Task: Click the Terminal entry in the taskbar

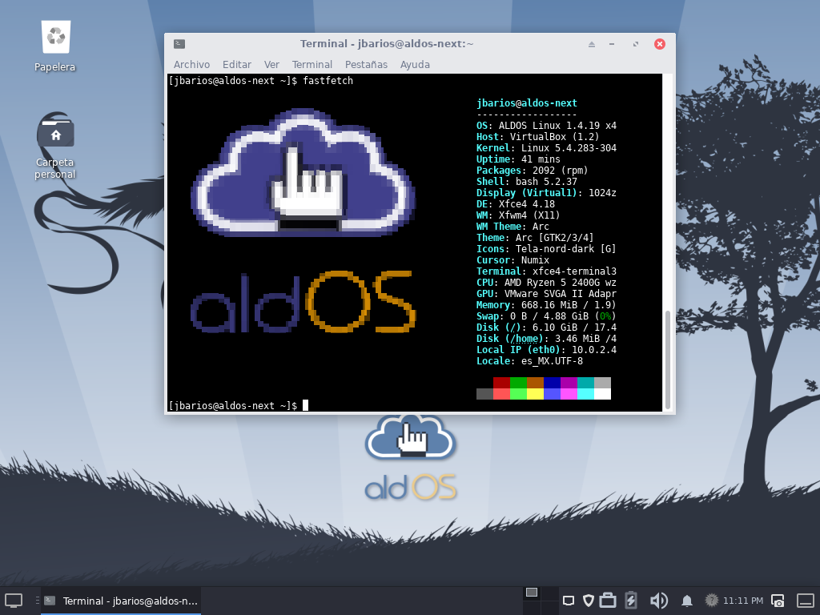Action: (120, 601)
